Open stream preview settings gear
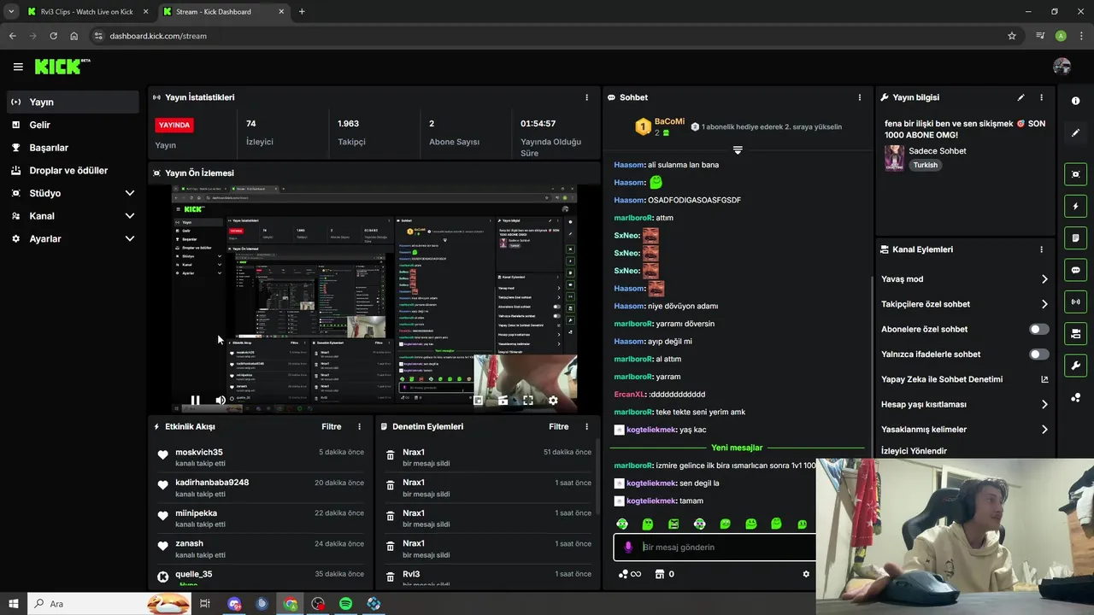1094x615 pixels. click(x=553, y=400)
